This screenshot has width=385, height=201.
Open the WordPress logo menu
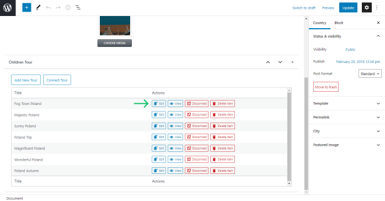[x=8, y=8]
